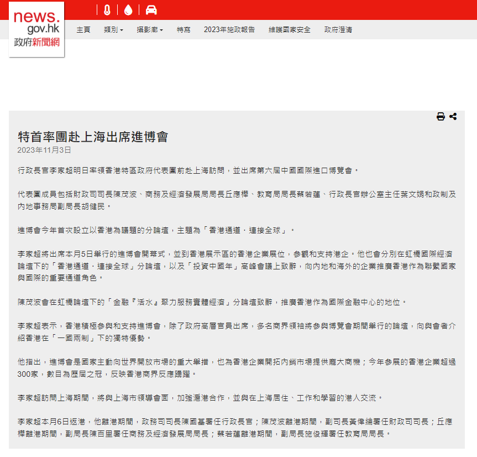Viewport: 477px width, 457px height.
Task: Share the article via the share icon
Action: (453, 116)
